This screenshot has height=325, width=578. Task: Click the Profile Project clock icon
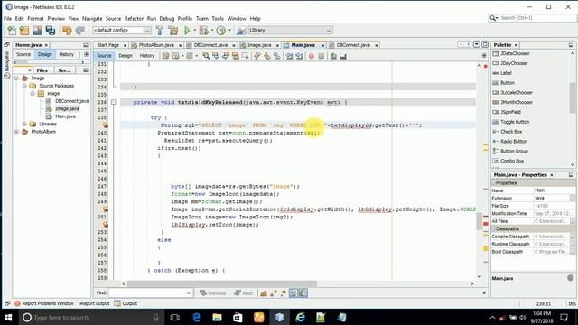221,30
